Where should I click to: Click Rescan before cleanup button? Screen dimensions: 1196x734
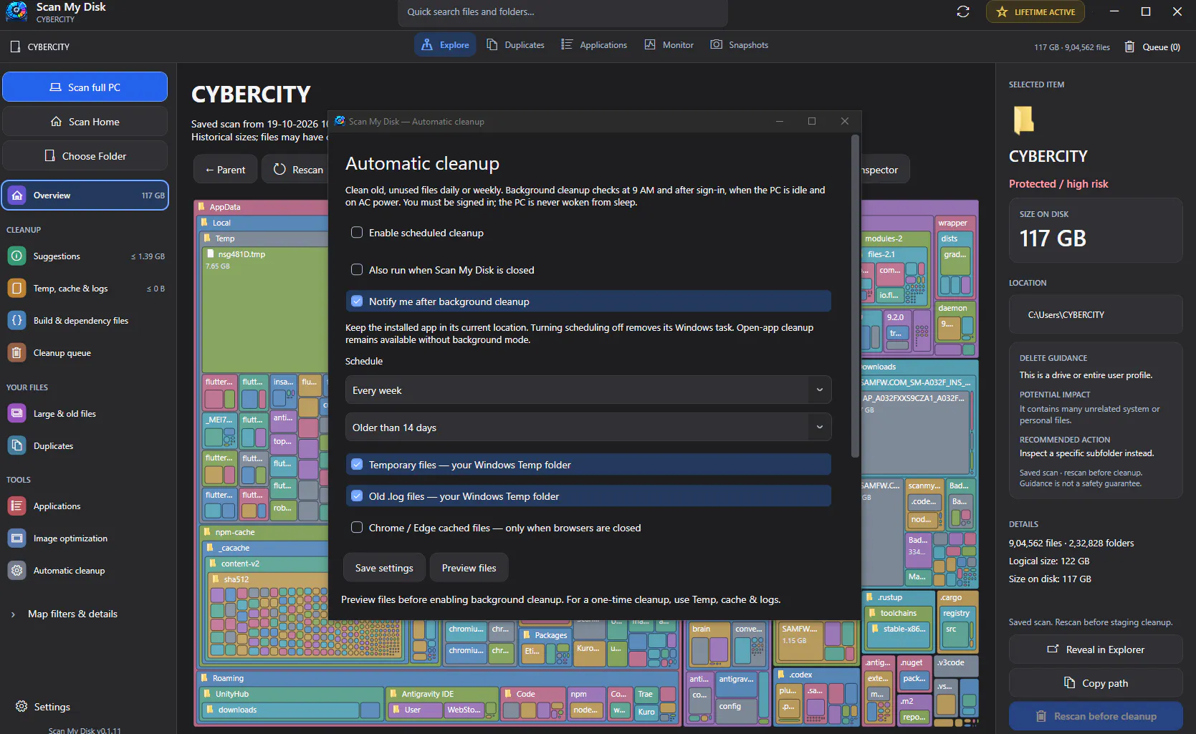[x=1096, y=716]
